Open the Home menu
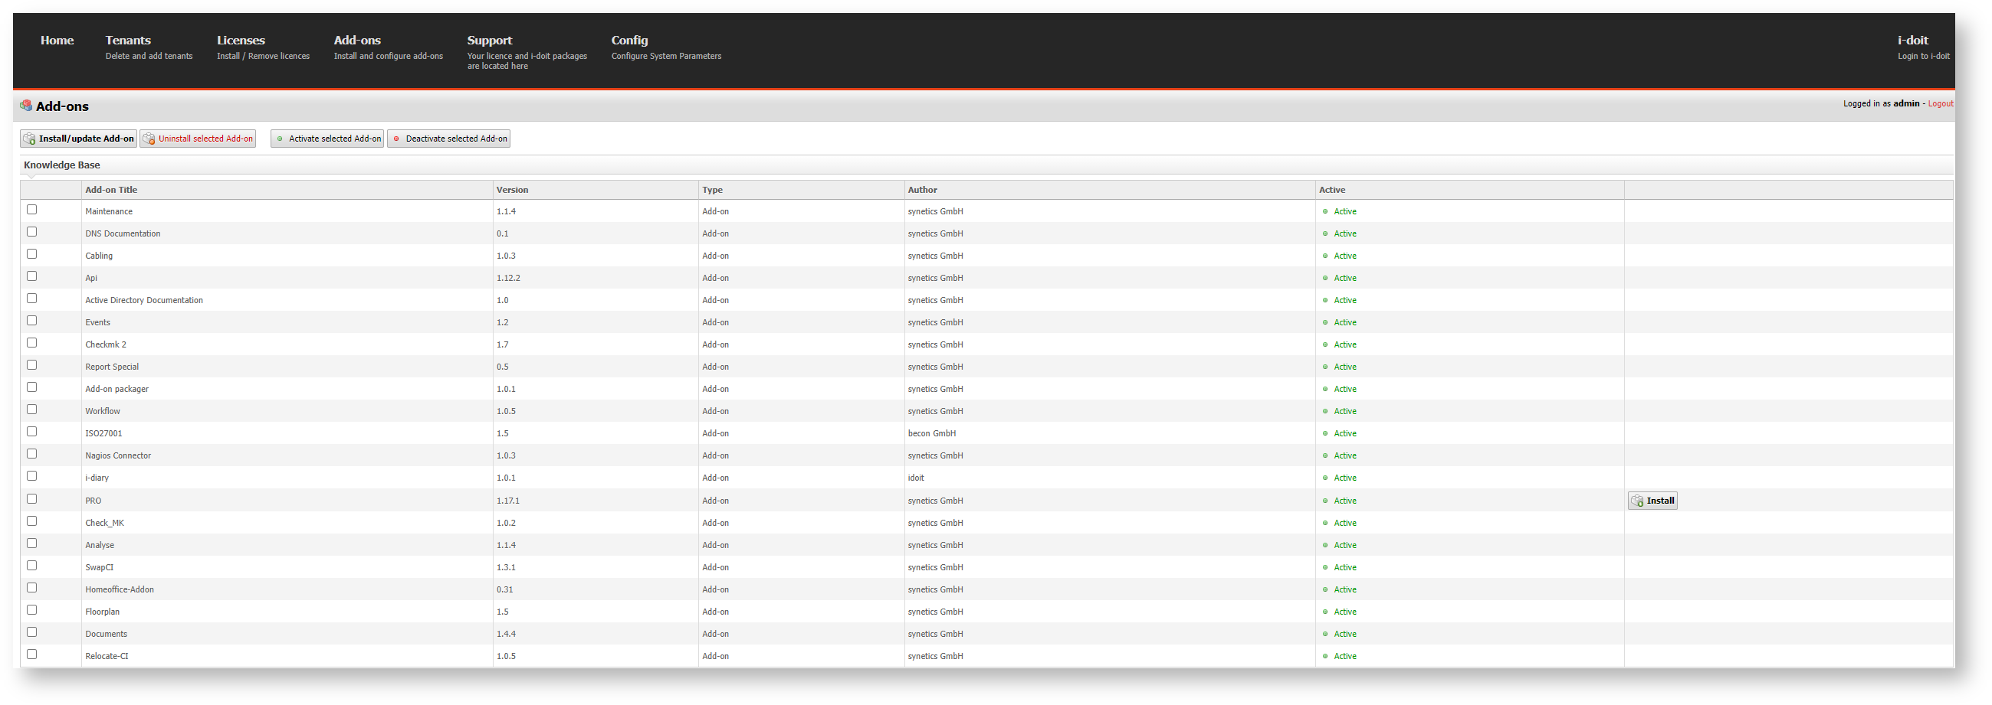 click(x=57, y=40)
